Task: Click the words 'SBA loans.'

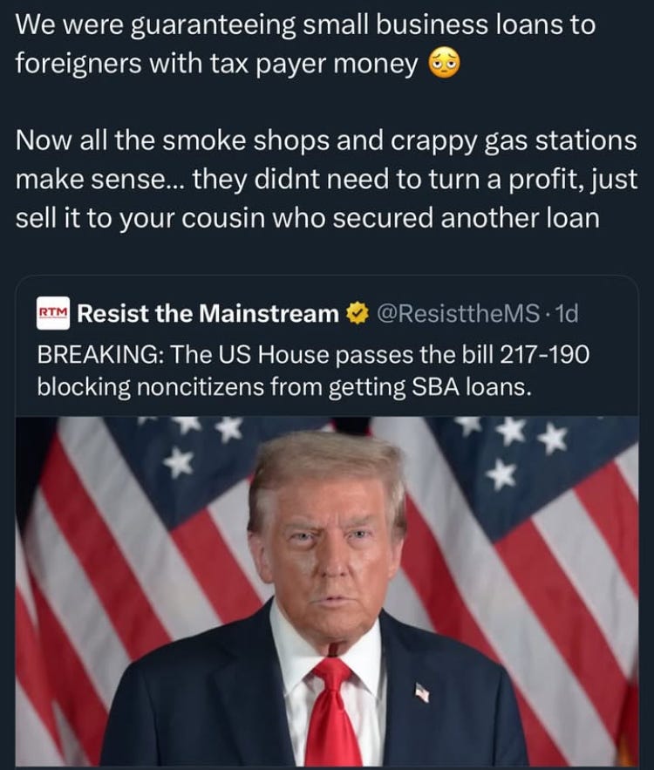Action: [472, 387]
